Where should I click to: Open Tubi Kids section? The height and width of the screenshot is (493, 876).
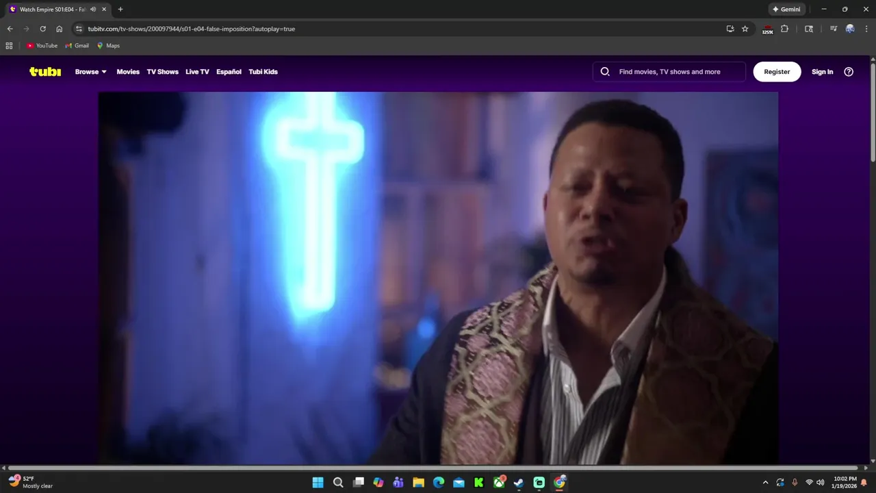pyautogui.click(x=263, y=71)
